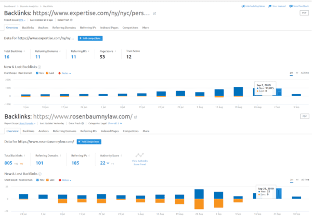Open Indexed Pages tab in rosenbaumnylaw report

(x=110, y=131)
